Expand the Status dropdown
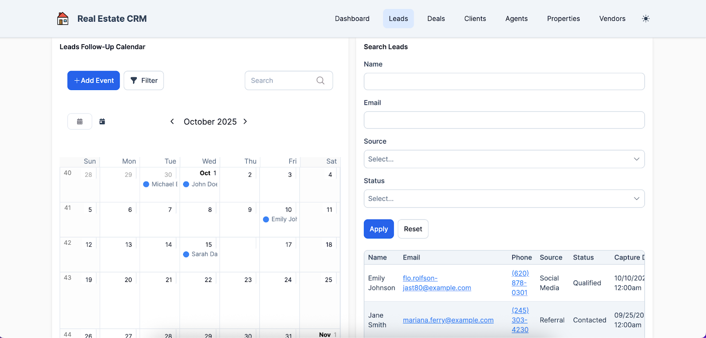The width and height of the screenshot is (706, 338). tap(504, 199)
